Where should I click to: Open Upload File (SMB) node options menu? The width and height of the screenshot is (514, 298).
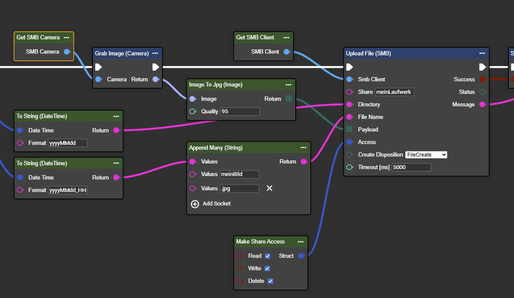[482, 53]
